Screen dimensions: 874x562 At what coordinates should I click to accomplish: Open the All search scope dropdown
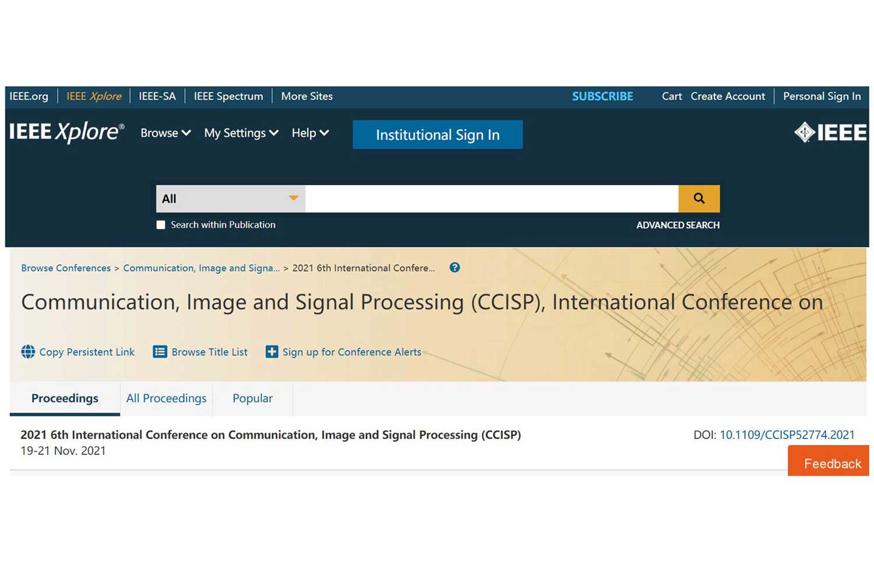coord(230,198)
